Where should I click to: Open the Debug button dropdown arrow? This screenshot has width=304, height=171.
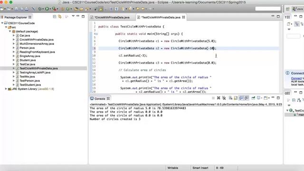coord(43,9)
